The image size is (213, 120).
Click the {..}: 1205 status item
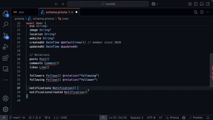tap(60, 118)
